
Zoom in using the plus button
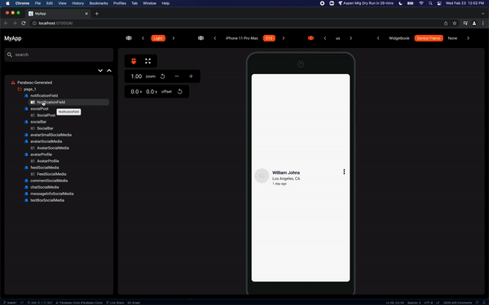[x=191, y=76]
